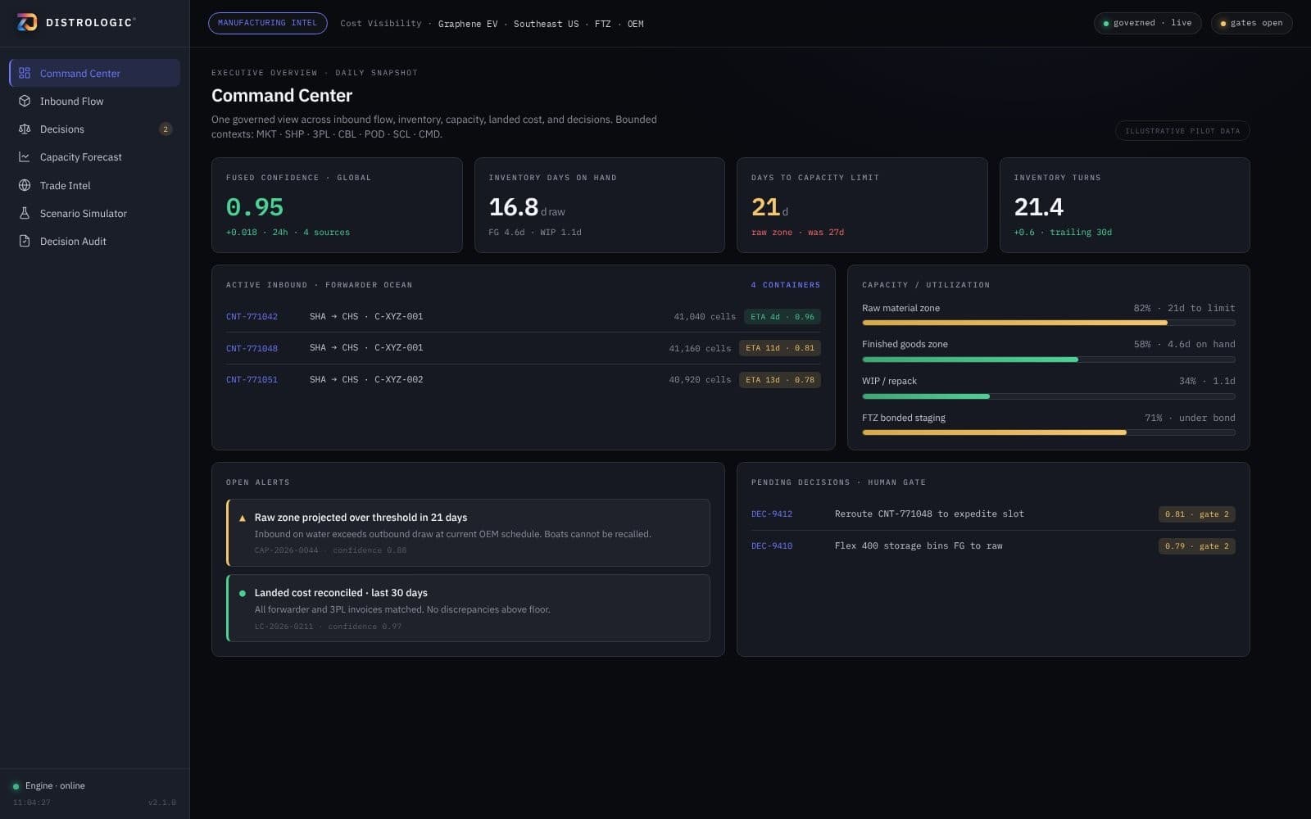
Task: Click 'Reroute CNT-771048 to expedite slot' text
Action: click(x=929, y=514)
